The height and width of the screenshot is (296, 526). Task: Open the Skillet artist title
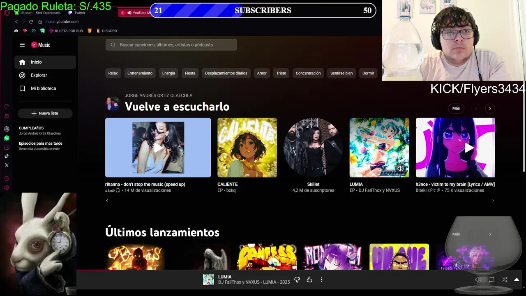[313, 184]
